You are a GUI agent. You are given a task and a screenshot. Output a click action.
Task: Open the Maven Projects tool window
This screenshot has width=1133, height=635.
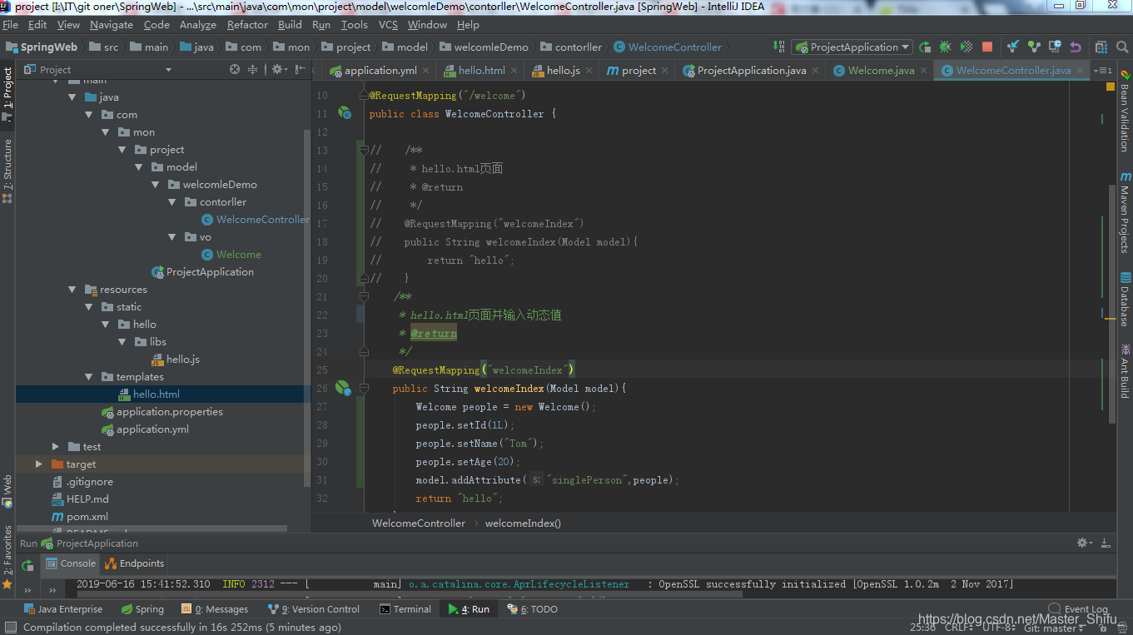tap(1125, 212)
